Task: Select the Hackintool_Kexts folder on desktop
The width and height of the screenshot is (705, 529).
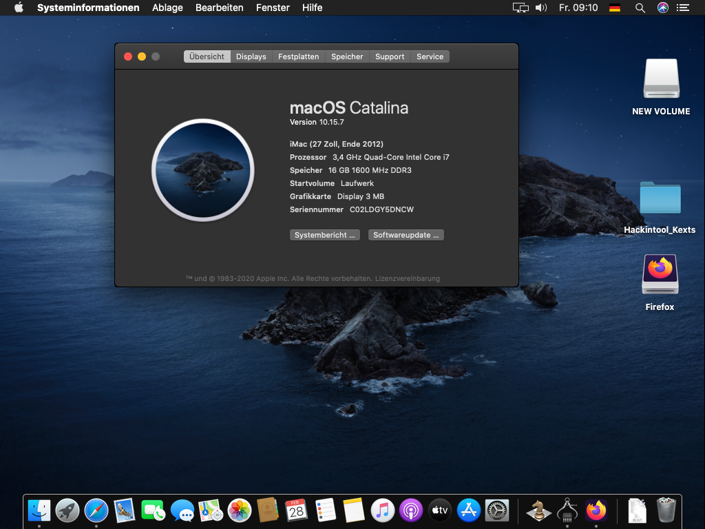Action: pos(660,200)
